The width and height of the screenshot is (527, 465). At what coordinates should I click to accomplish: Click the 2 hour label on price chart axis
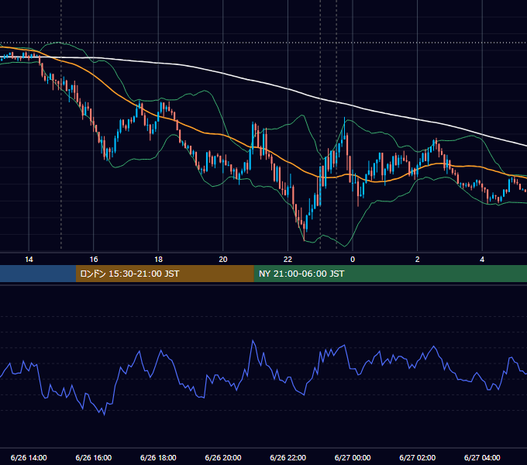pyautogui.click(x=417, y=260)
